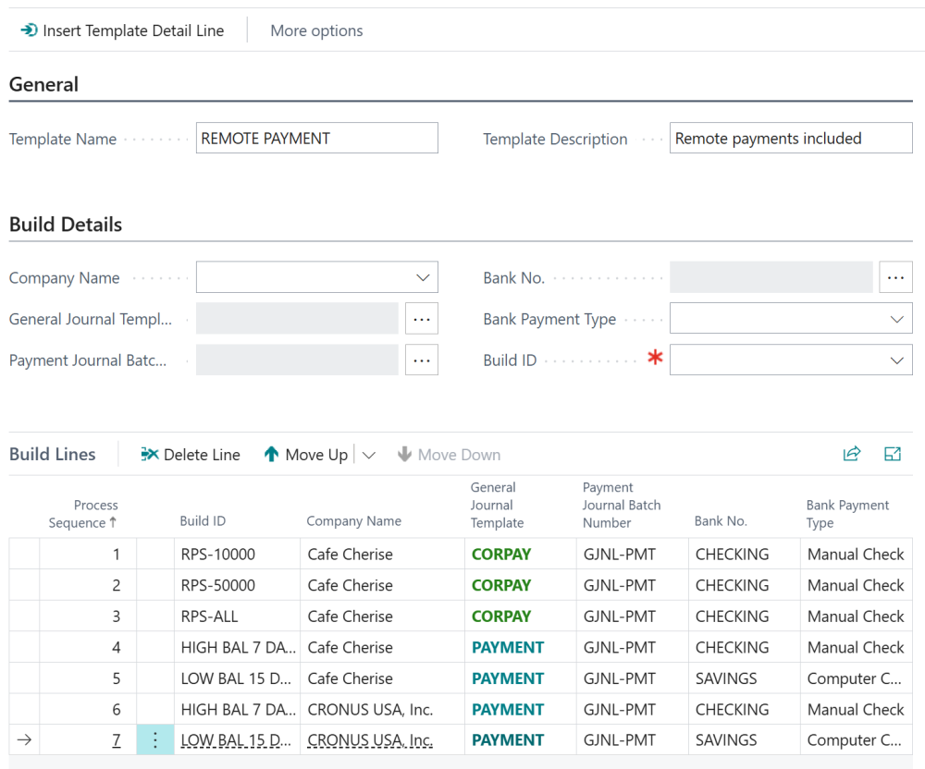The image size is (925, 769).
Task: Expand the Move Up split-button chevron
Action: (367, 454)
